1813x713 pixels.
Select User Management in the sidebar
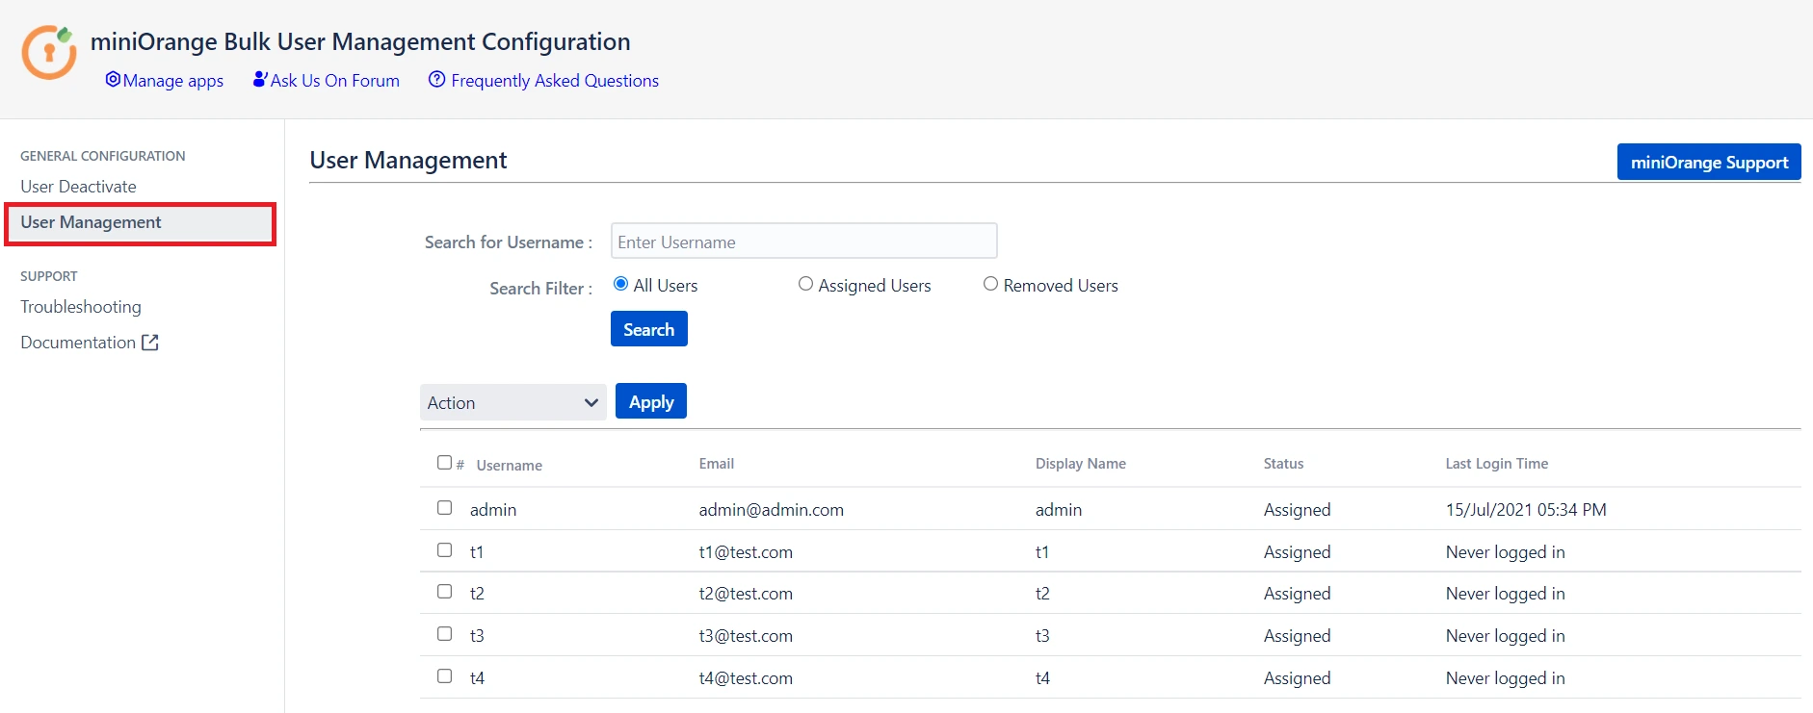click(141, 223)
